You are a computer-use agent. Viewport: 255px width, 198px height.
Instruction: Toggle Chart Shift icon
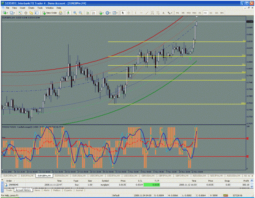93,13
